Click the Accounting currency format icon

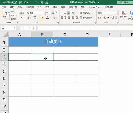99,18
